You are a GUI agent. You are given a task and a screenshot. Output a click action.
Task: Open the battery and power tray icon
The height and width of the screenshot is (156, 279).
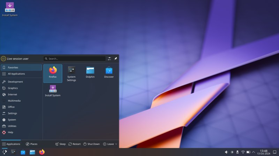pos(248,152)
